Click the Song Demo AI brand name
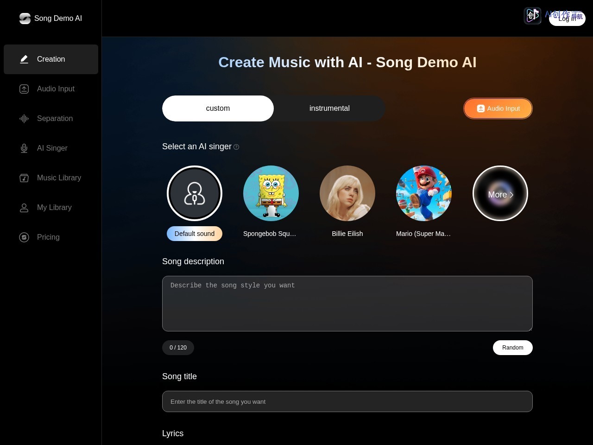 click(x=58, y=19)
